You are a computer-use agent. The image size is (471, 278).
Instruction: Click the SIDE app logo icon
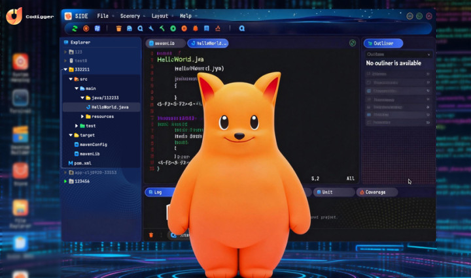[68, 16]
